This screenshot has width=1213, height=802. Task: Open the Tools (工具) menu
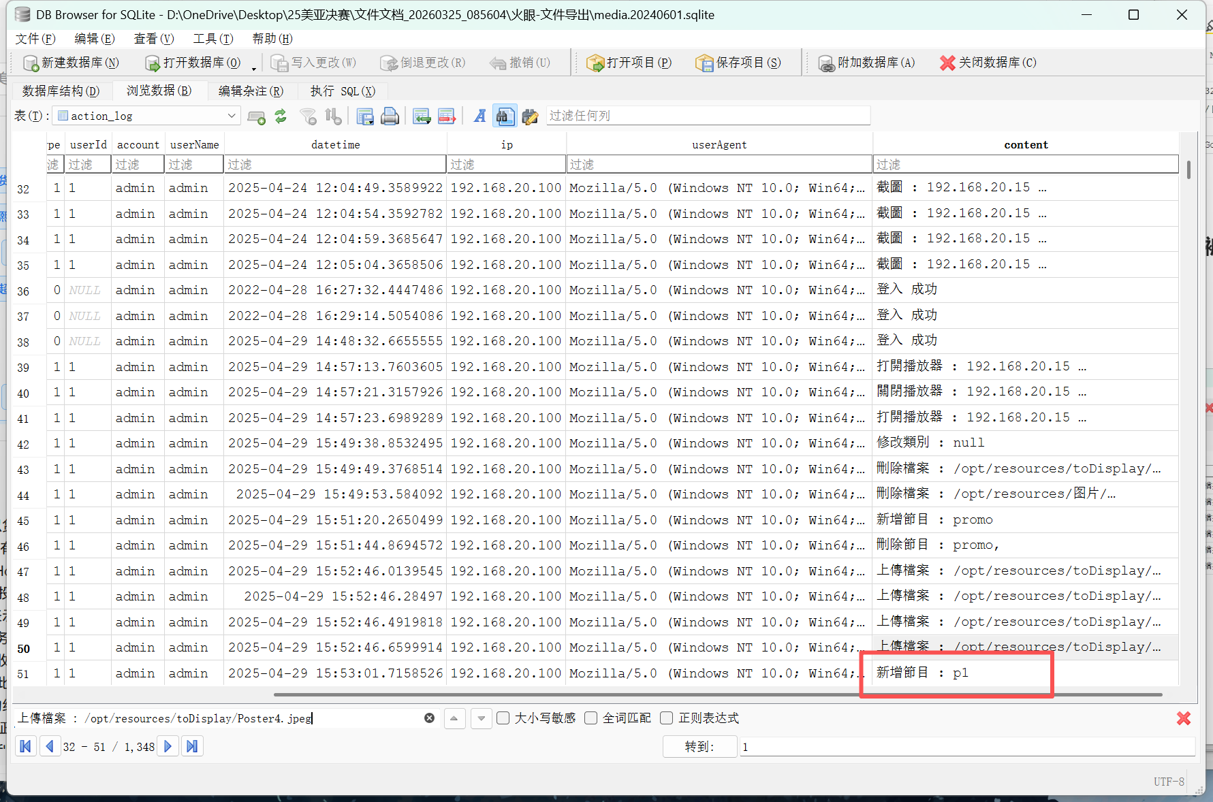(213, 39)
